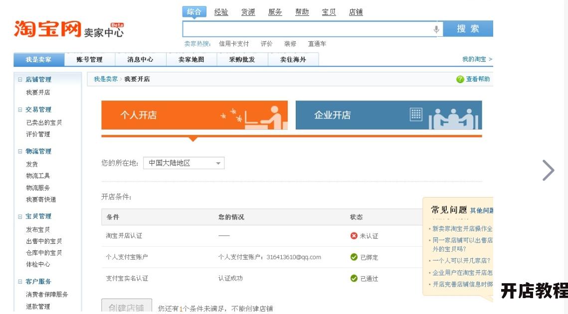Screen dimensions: 568x314
Task: Open 已卖出的宝贝 in the sidebar
Action: pos(44,122)
